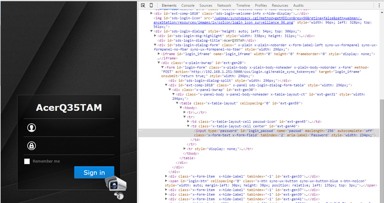Viewport: 384px width, 203px height.
Task: Expand the passwd-icon td node
Action: pos(188,122)
